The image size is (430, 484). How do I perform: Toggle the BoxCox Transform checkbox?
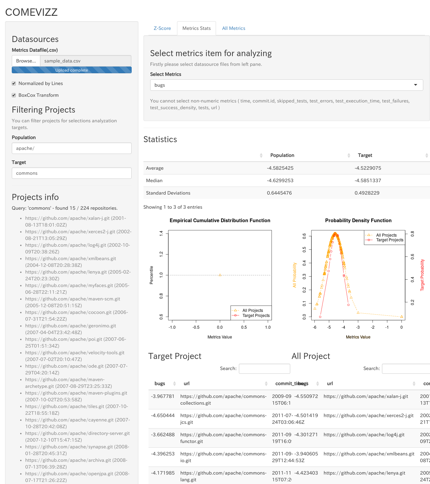coord(14,95)
